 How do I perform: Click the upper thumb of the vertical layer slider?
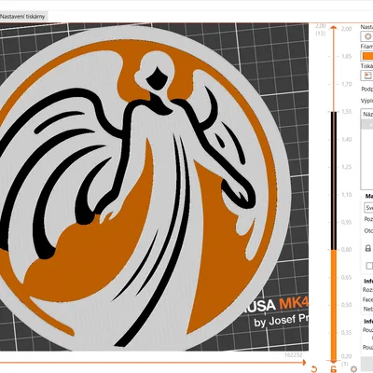point(334,28)
